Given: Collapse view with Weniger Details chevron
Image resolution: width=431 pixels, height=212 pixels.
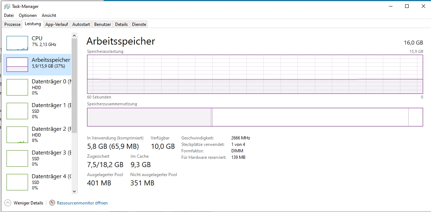Looking at the screenshot, I should click(8, 203).
